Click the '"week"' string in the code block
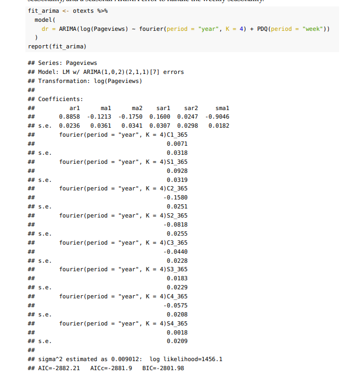This screenshot has width=364, height=376. (x=313, y=29)
